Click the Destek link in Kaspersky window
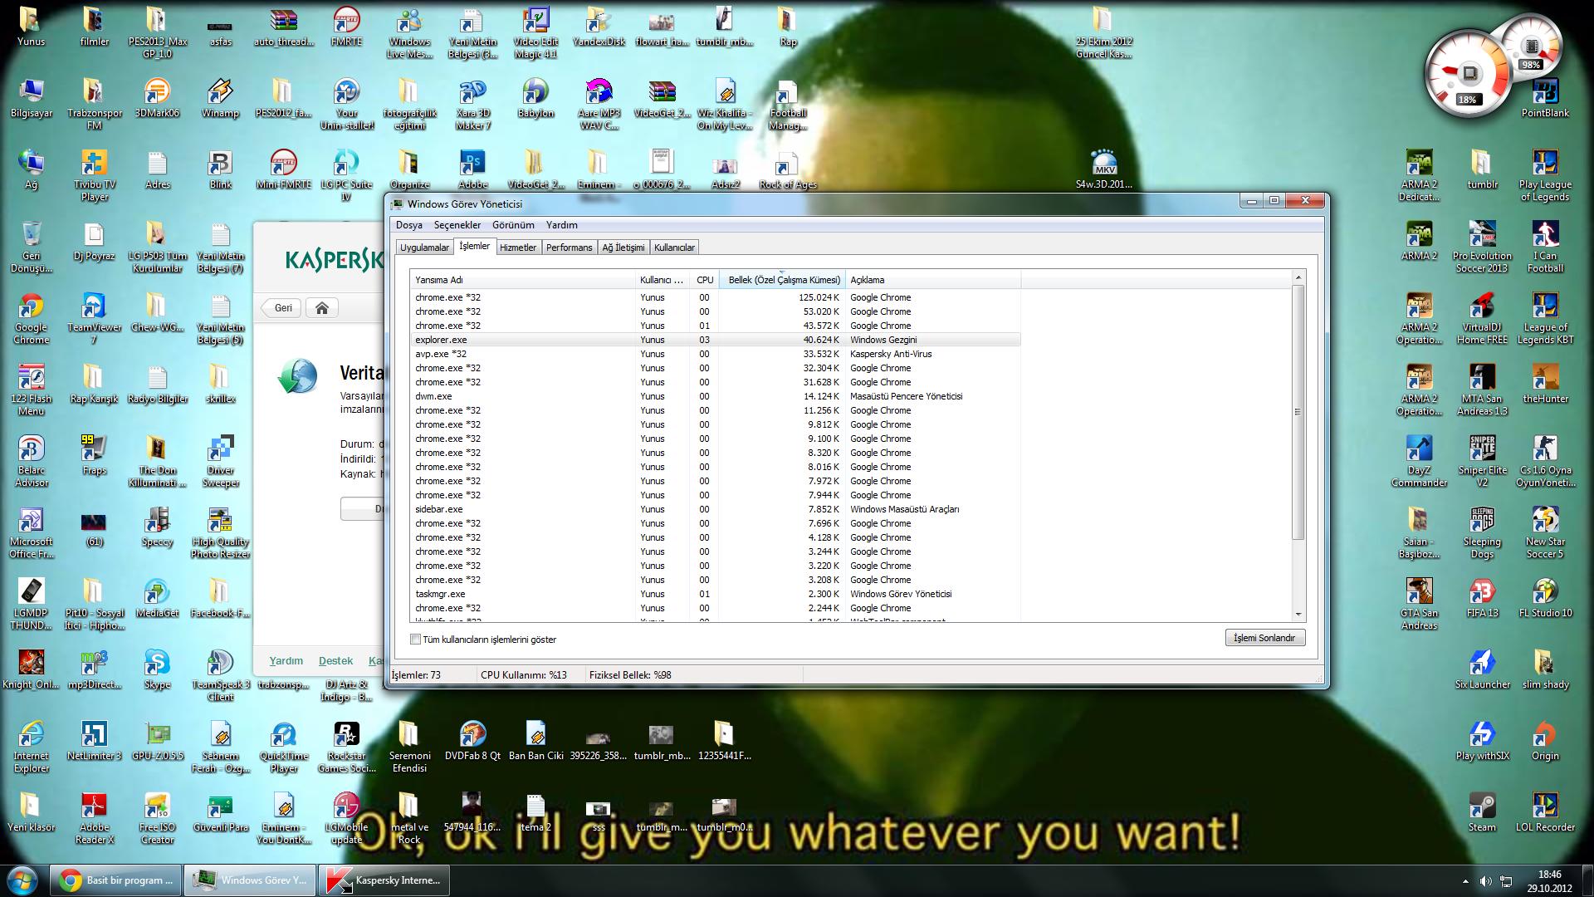This screenshot has height=897, width=1594. [x=335, y=661]
